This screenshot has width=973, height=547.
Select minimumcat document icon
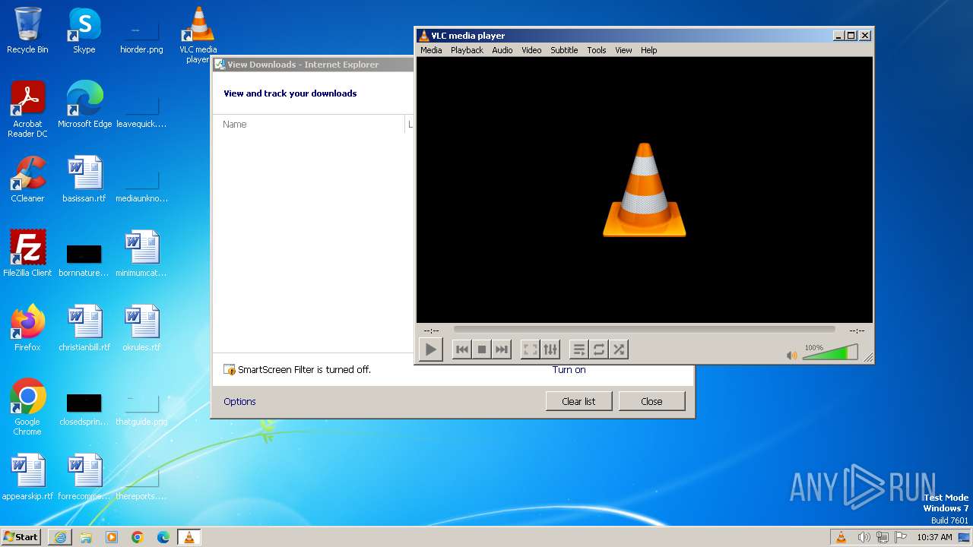[x=141, y=255]
